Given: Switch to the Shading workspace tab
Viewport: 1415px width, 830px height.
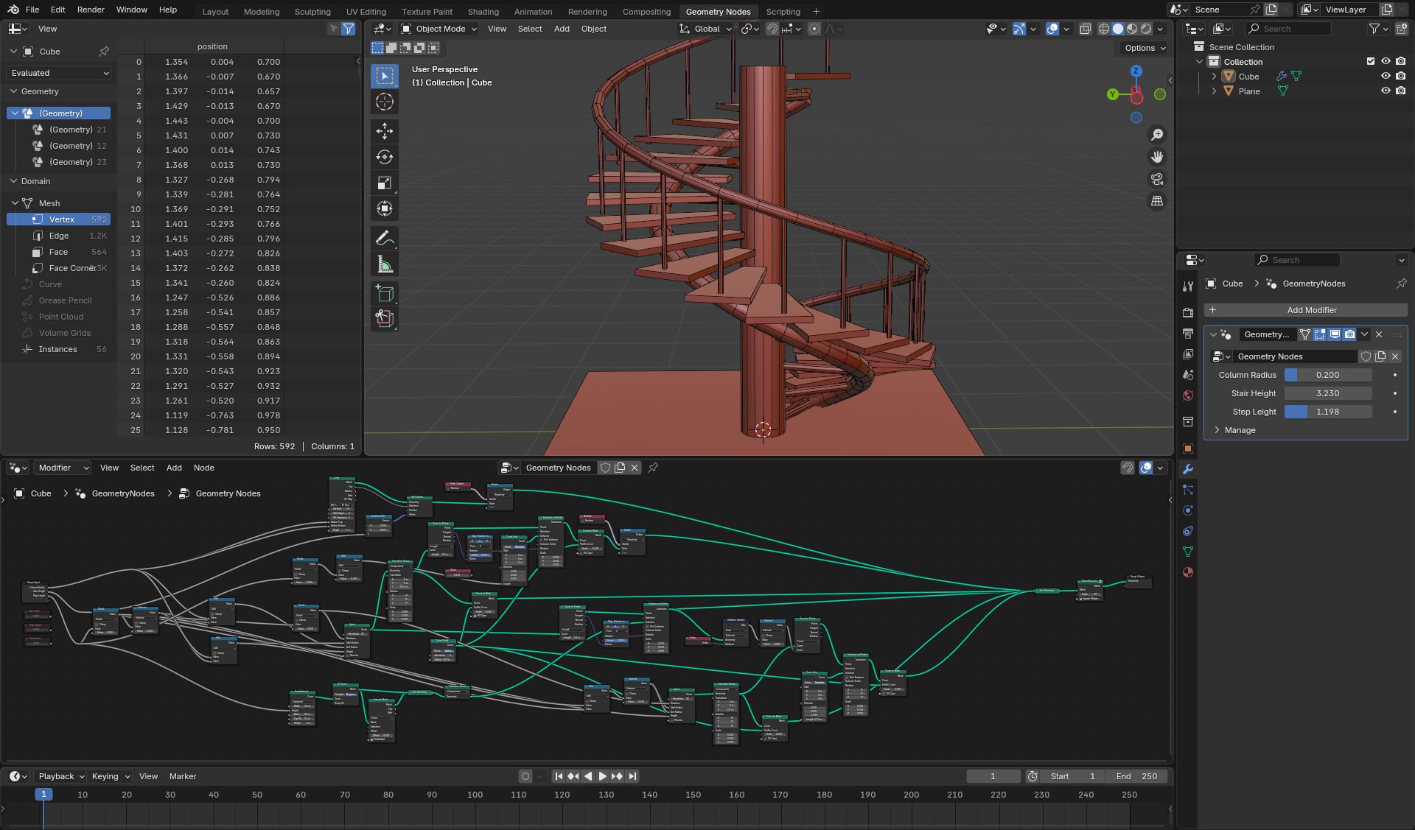Looking at the screenshot, I should coord(483,12).
